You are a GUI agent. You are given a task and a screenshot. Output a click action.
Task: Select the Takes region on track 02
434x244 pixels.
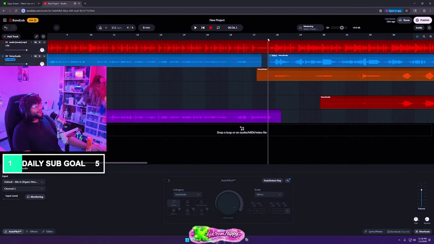coord(351,60)
